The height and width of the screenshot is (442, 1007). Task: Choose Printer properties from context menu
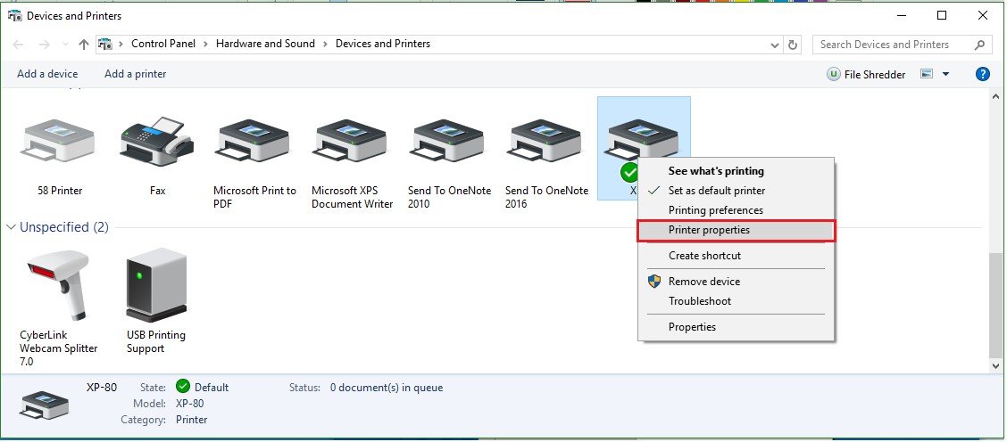click(709, 230)
